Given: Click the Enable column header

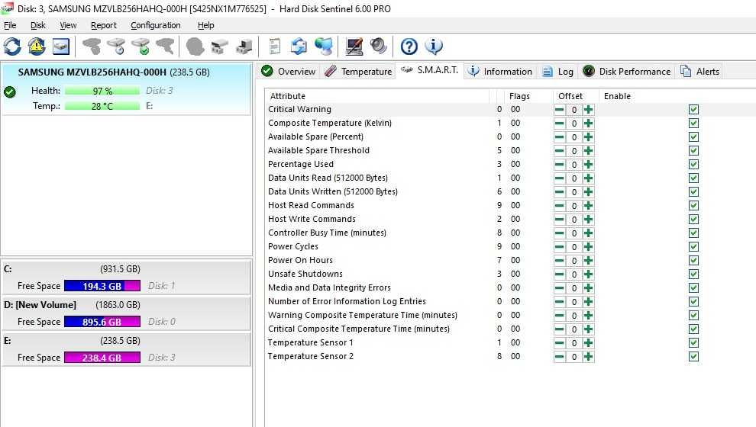Looking at the screenshot, I should pos(677,96).
